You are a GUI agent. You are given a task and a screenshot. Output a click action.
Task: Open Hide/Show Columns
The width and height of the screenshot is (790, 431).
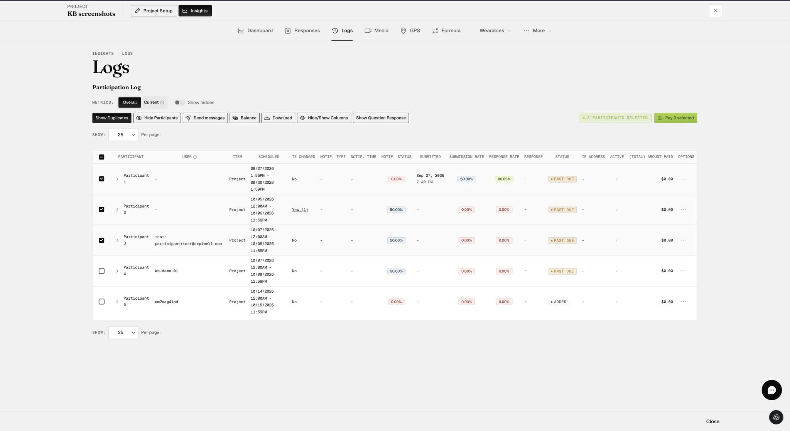pyautogui.click(x=324, y=118)
